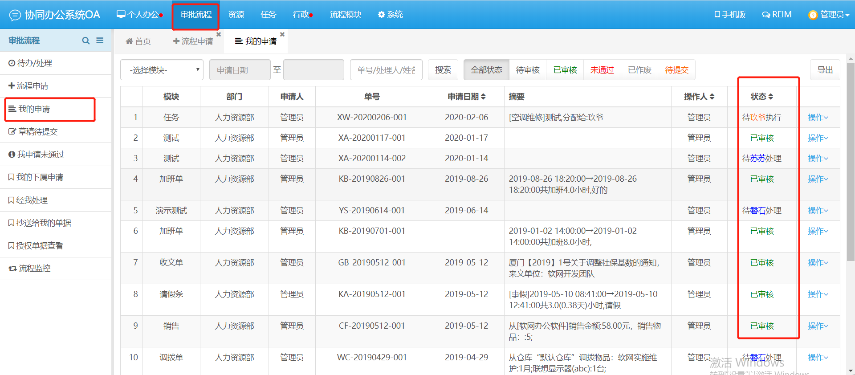
Task: Expand the 选择模块 dropdown
Action: (162, 70)
